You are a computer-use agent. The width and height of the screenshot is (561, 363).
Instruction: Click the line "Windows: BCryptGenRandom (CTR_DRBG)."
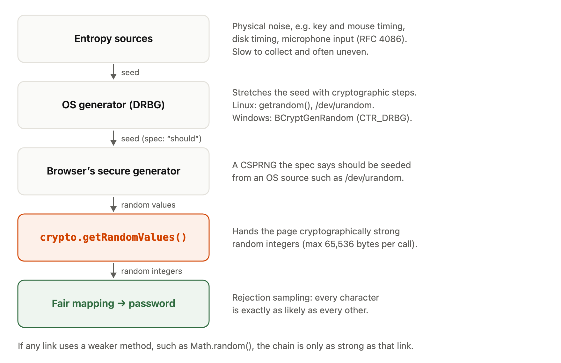[322, 118]
